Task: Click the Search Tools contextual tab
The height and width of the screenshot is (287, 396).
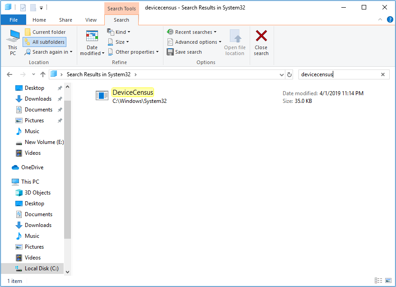Action: click(x=121, y=9)
